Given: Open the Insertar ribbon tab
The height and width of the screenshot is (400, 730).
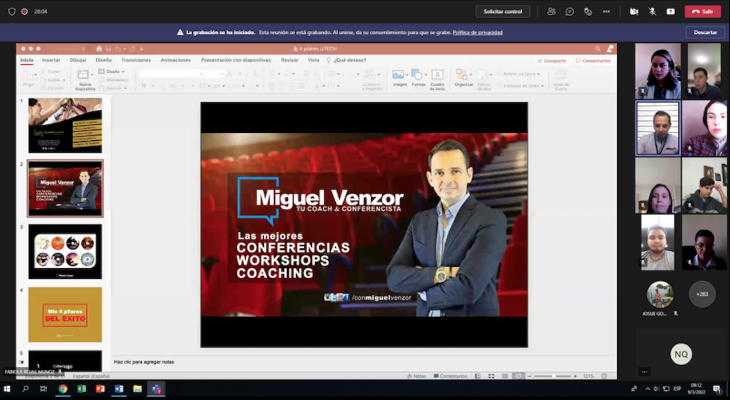Looking at the screenshot, I should click(x=51, y=60).
